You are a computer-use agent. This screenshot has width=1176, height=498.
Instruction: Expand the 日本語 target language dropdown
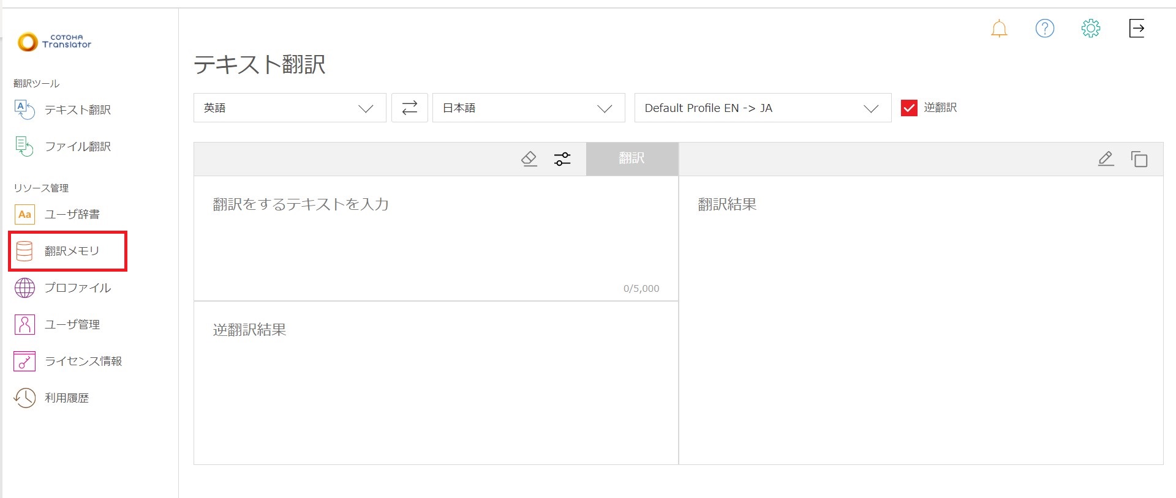point(528,108)
